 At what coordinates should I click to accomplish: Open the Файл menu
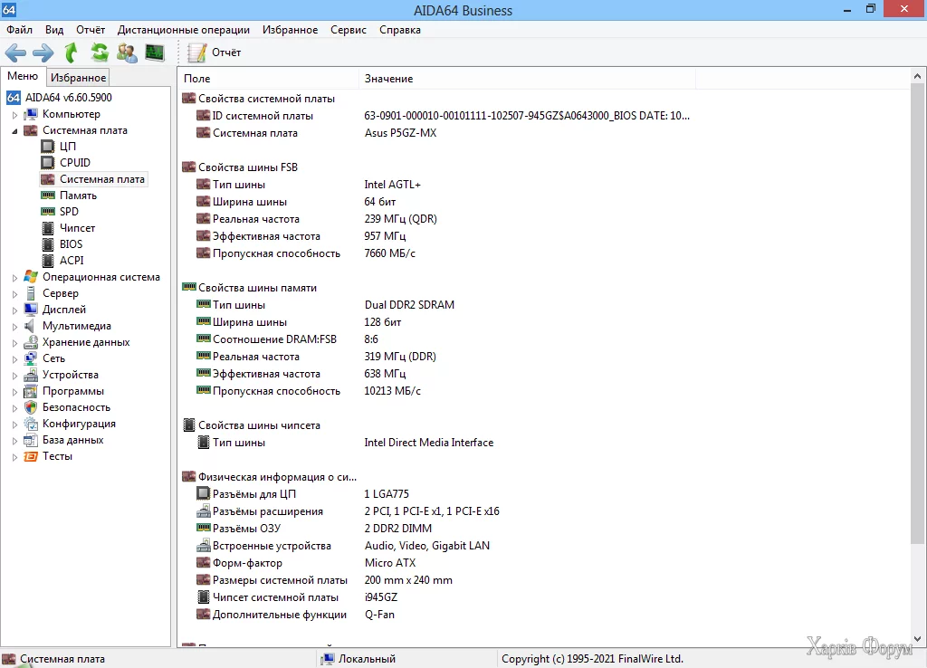click(20, 30)
